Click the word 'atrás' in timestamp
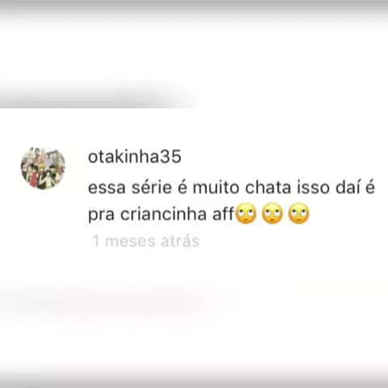This screenshot has width=388, height=388. [x=180, y=241]
